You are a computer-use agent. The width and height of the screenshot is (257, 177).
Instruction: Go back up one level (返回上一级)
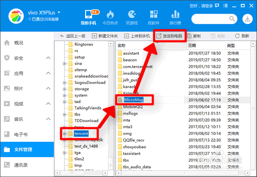pyautogui.click(x=73, y=36)
